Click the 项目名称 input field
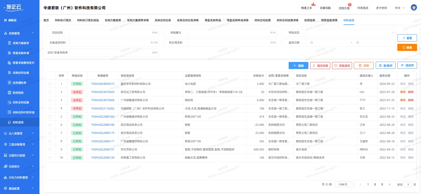Image resolution: width=421 pixels, height=194 pixels. click(x=114, y=33)
